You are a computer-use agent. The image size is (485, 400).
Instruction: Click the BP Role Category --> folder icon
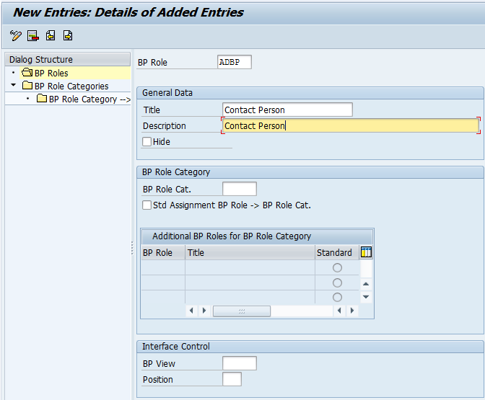[42, 99]
